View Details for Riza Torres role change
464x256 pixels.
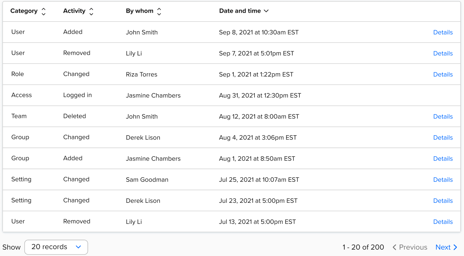pyautogui.click(x=443, y=74)
